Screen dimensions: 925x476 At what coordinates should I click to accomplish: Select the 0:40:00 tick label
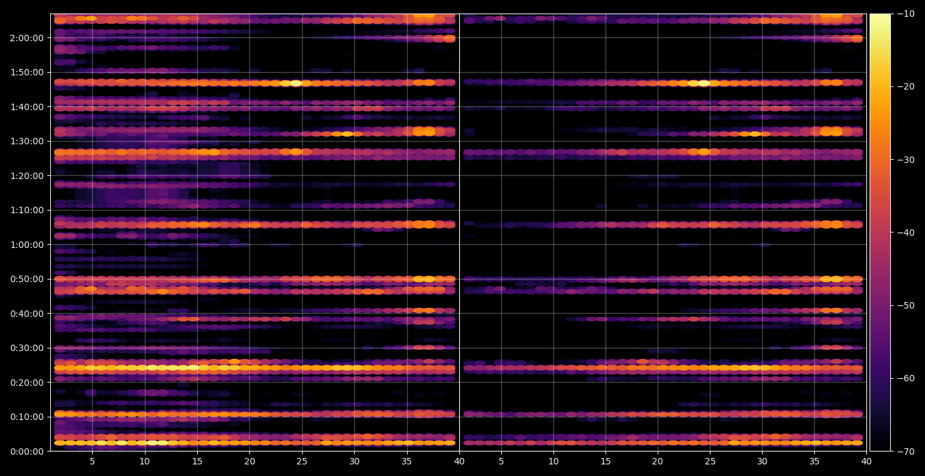[27, 314]
